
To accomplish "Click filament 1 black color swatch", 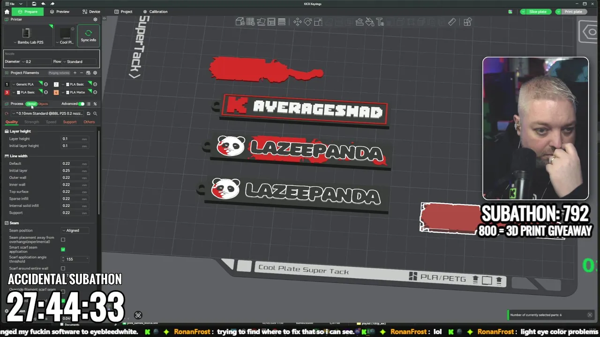I will pos(7,84).
